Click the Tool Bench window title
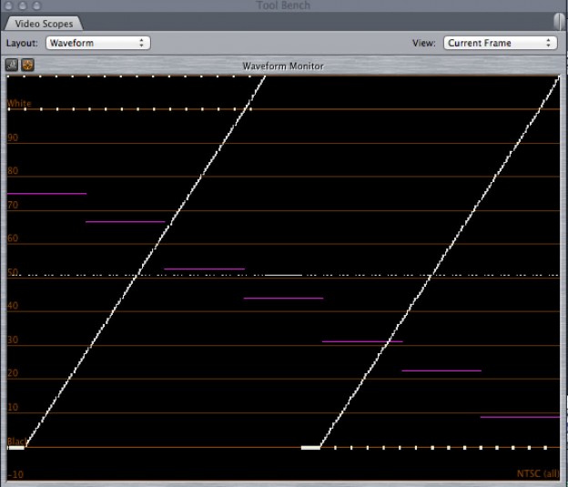This screenshot has width=568, height=487. point(284,5)
